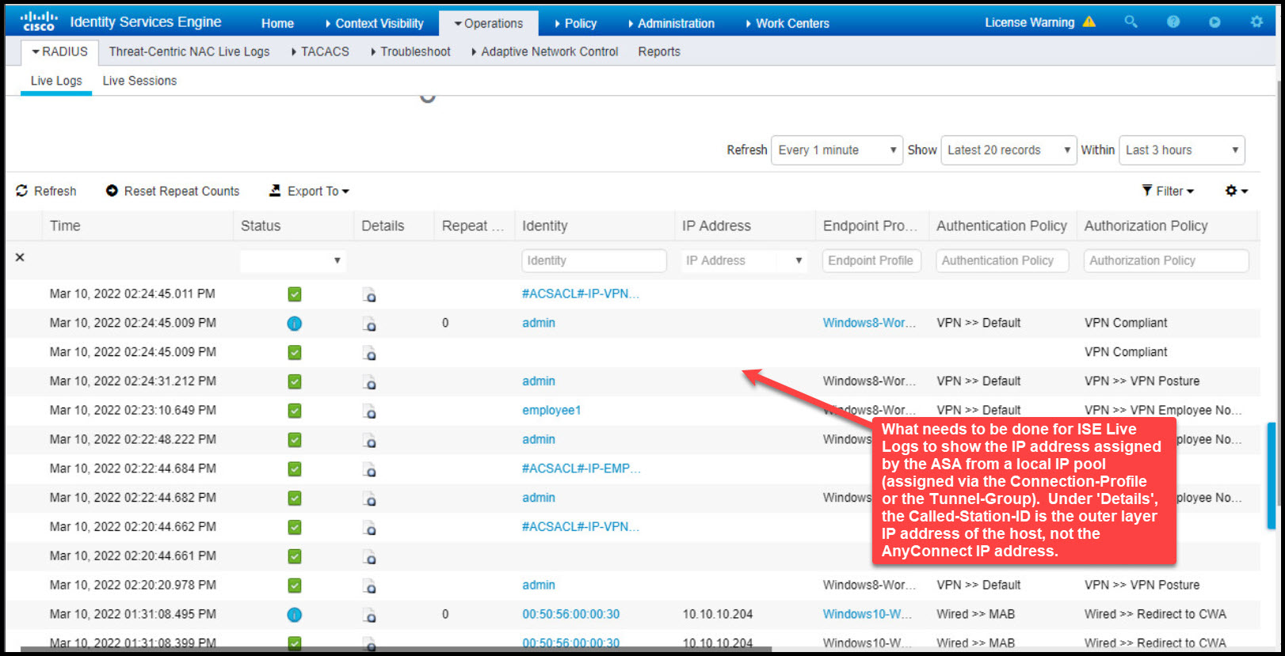Click green status check for 02:20:44.661 PM row
This screenshot has height=656, width=1285.
coord(295,556)
